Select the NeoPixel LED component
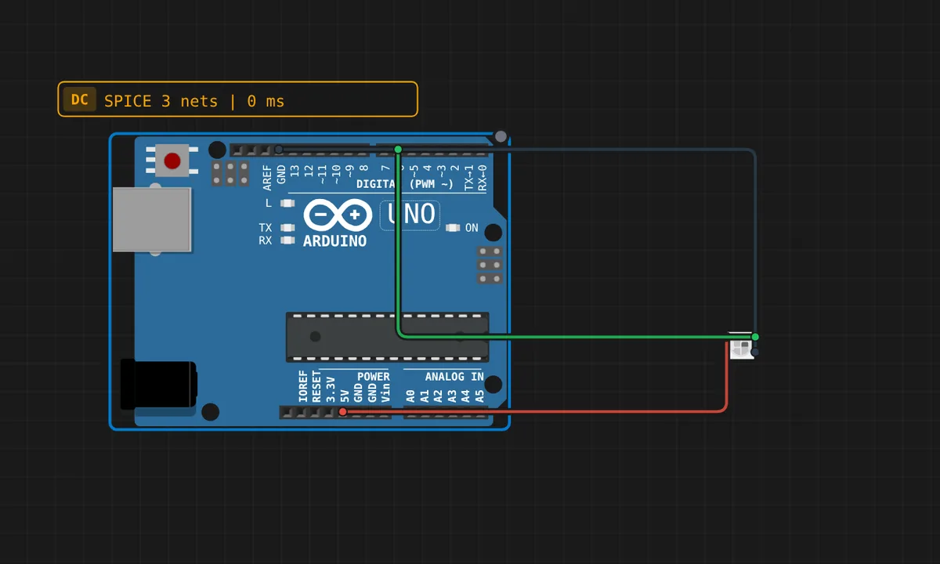This screenshot has width=940, height=564. pyautogui.click(x=741, y=347)
